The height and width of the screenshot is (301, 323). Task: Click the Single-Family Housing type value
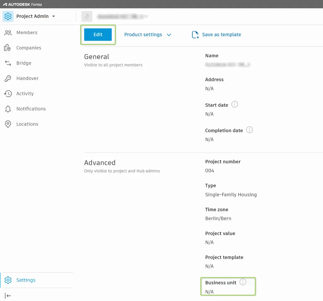pyautogui.click(x=231, y=195)
